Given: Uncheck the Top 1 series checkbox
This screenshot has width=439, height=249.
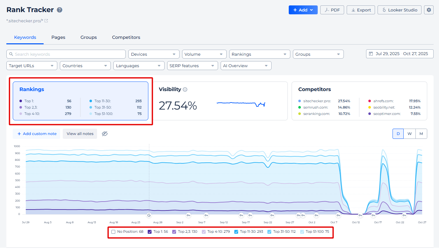Looking at the screenshot, I should 150,232.
